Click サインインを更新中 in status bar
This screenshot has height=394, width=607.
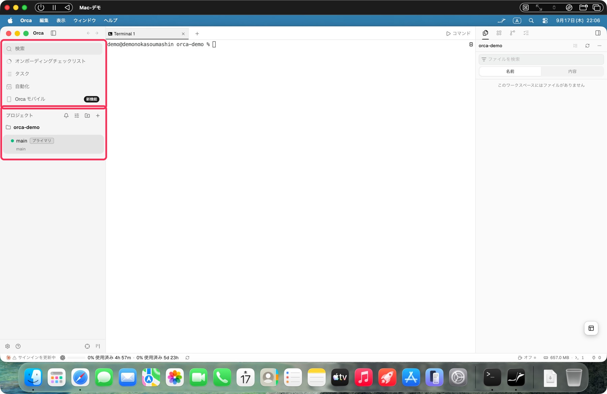(37, 358)
